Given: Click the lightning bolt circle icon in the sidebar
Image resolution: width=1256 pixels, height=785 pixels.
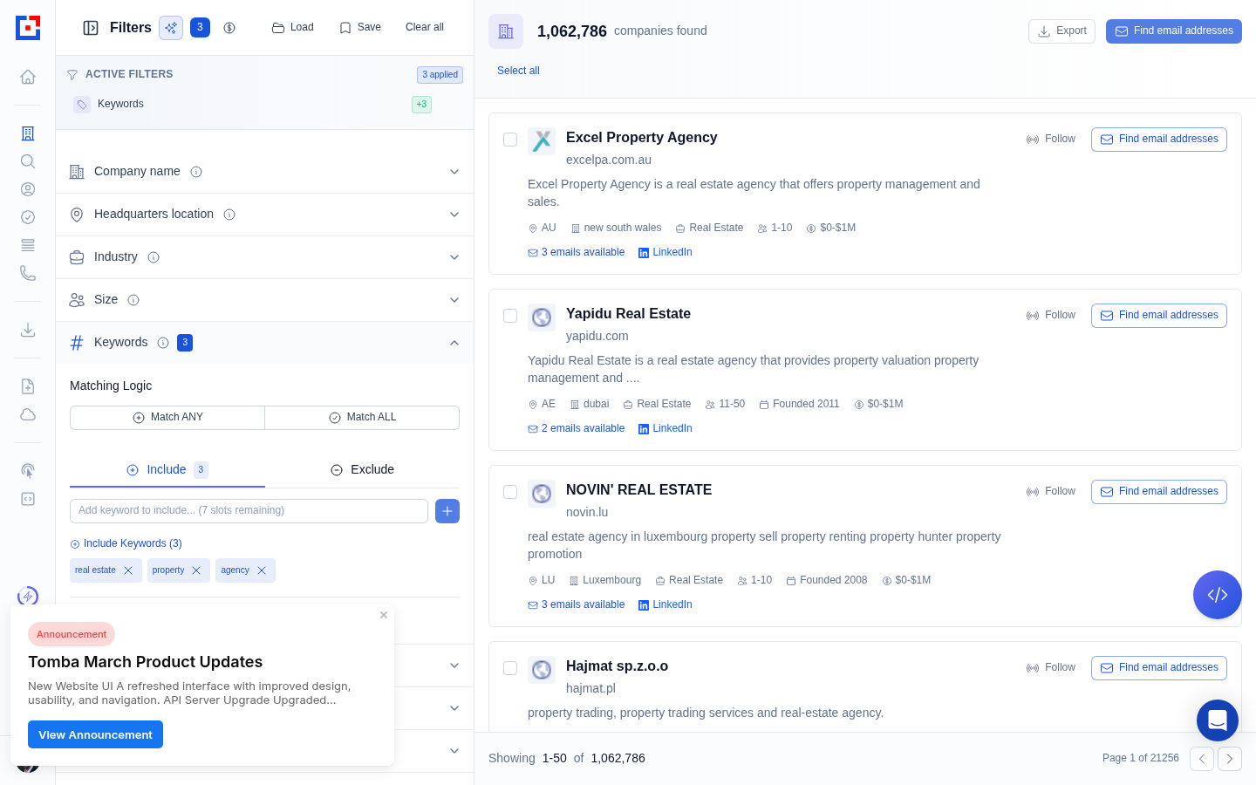Looking at the screenshot, I should tap(28, 597).
